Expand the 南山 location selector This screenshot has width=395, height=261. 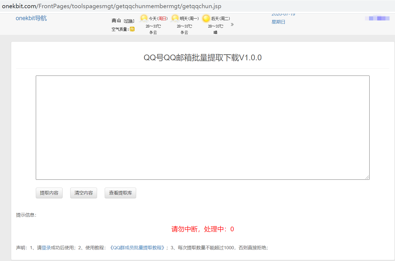tap(116, 20)
